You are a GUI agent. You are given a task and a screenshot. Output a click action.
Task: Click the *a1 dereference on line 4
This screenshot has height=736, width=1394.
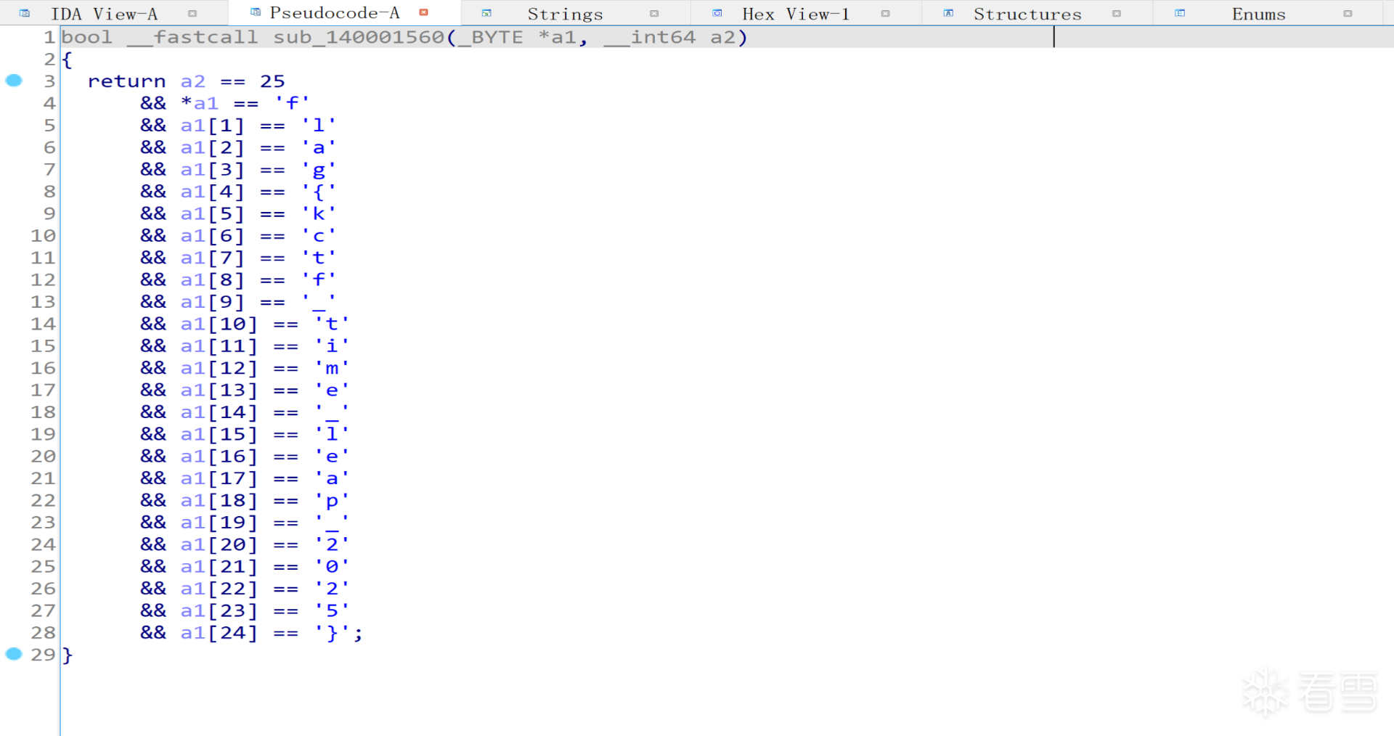(200, 103)
